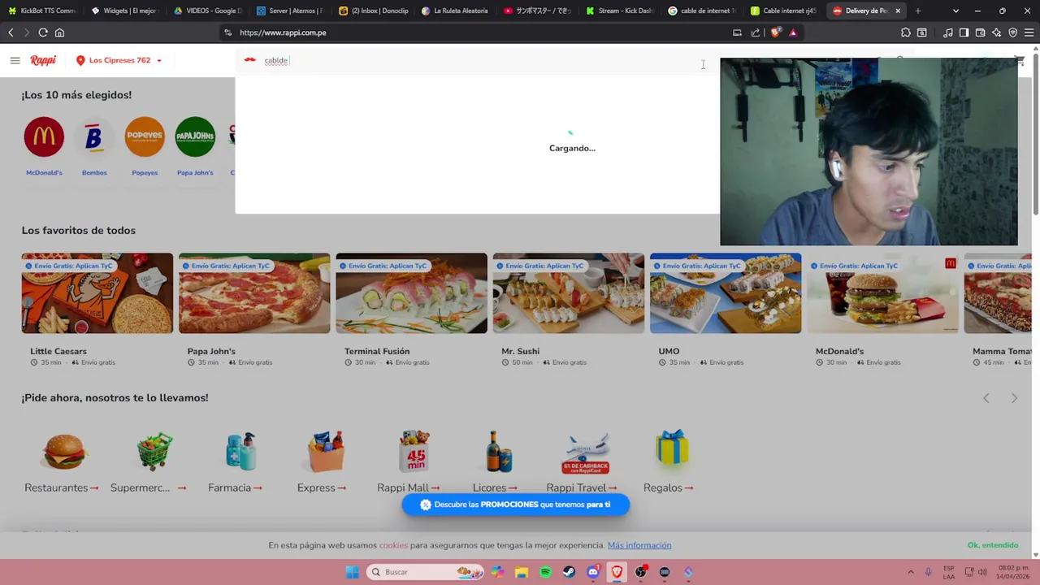1040x585 pixels.
Task: Switch to the Stream - Kick Dashboard tab
Action: click(x=619, y=11)
